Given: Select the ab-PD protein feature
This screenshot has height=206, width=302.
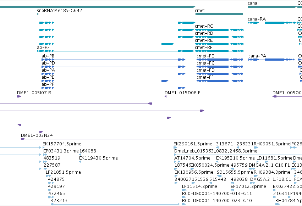Looking at the screenshot, I should [114, 67].
